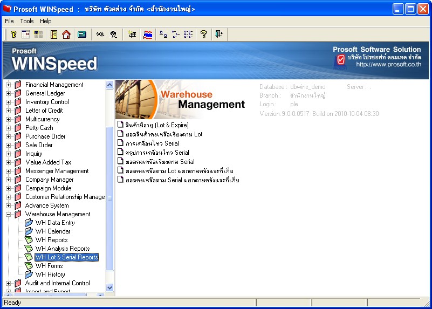Expand the Sale Order tree node

pyautogui.click(x=8, y=145)
